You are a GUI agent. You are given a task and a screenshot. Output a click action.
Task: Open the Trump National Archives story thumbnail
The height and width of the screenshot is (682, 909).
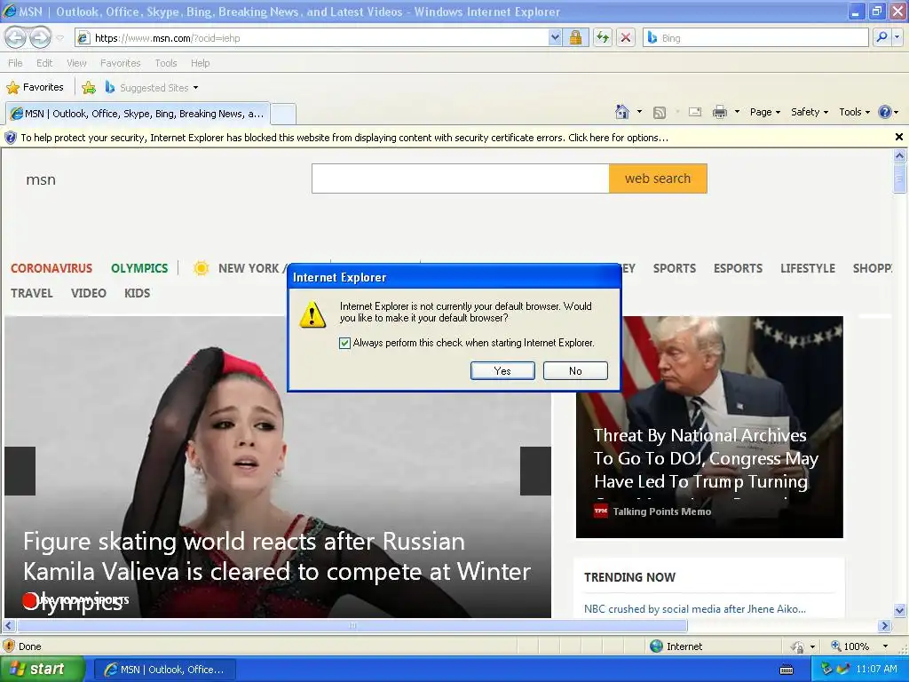click(709, 427)
